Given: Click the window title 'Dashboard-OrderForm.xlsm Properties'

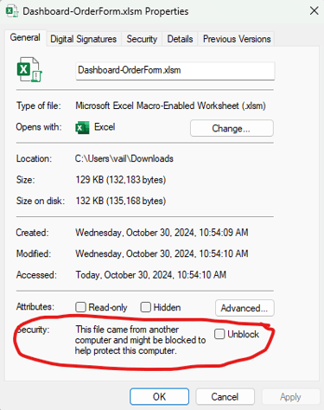Looking at the screenshot, I should click(105, 11).
